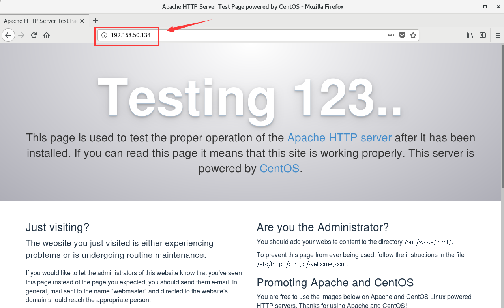The image size is (504, 308).
Task: Click the webmaster e-mail advice paragraph
Action: click(134, 286)
